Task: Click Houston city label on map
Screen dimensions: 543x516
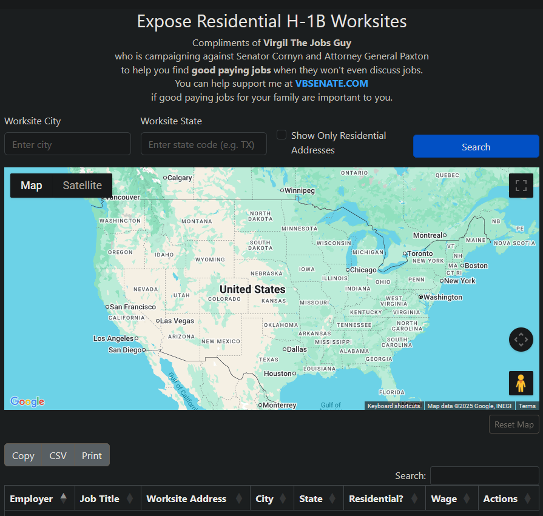Action: tap(278, 374)
